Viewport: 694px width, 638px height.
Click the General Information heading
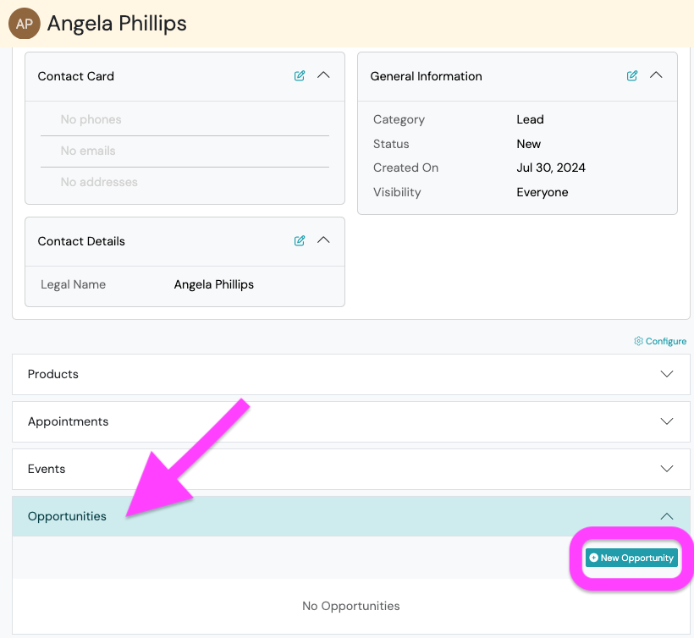pyautogui.click(x=426, y=76)
